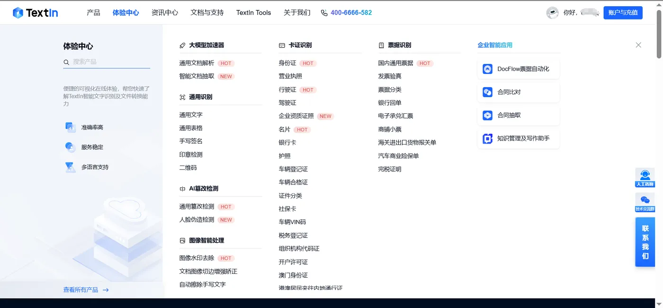Open 企业资质证照
This screenshot has height=308, width=663.
click(296, 116)
